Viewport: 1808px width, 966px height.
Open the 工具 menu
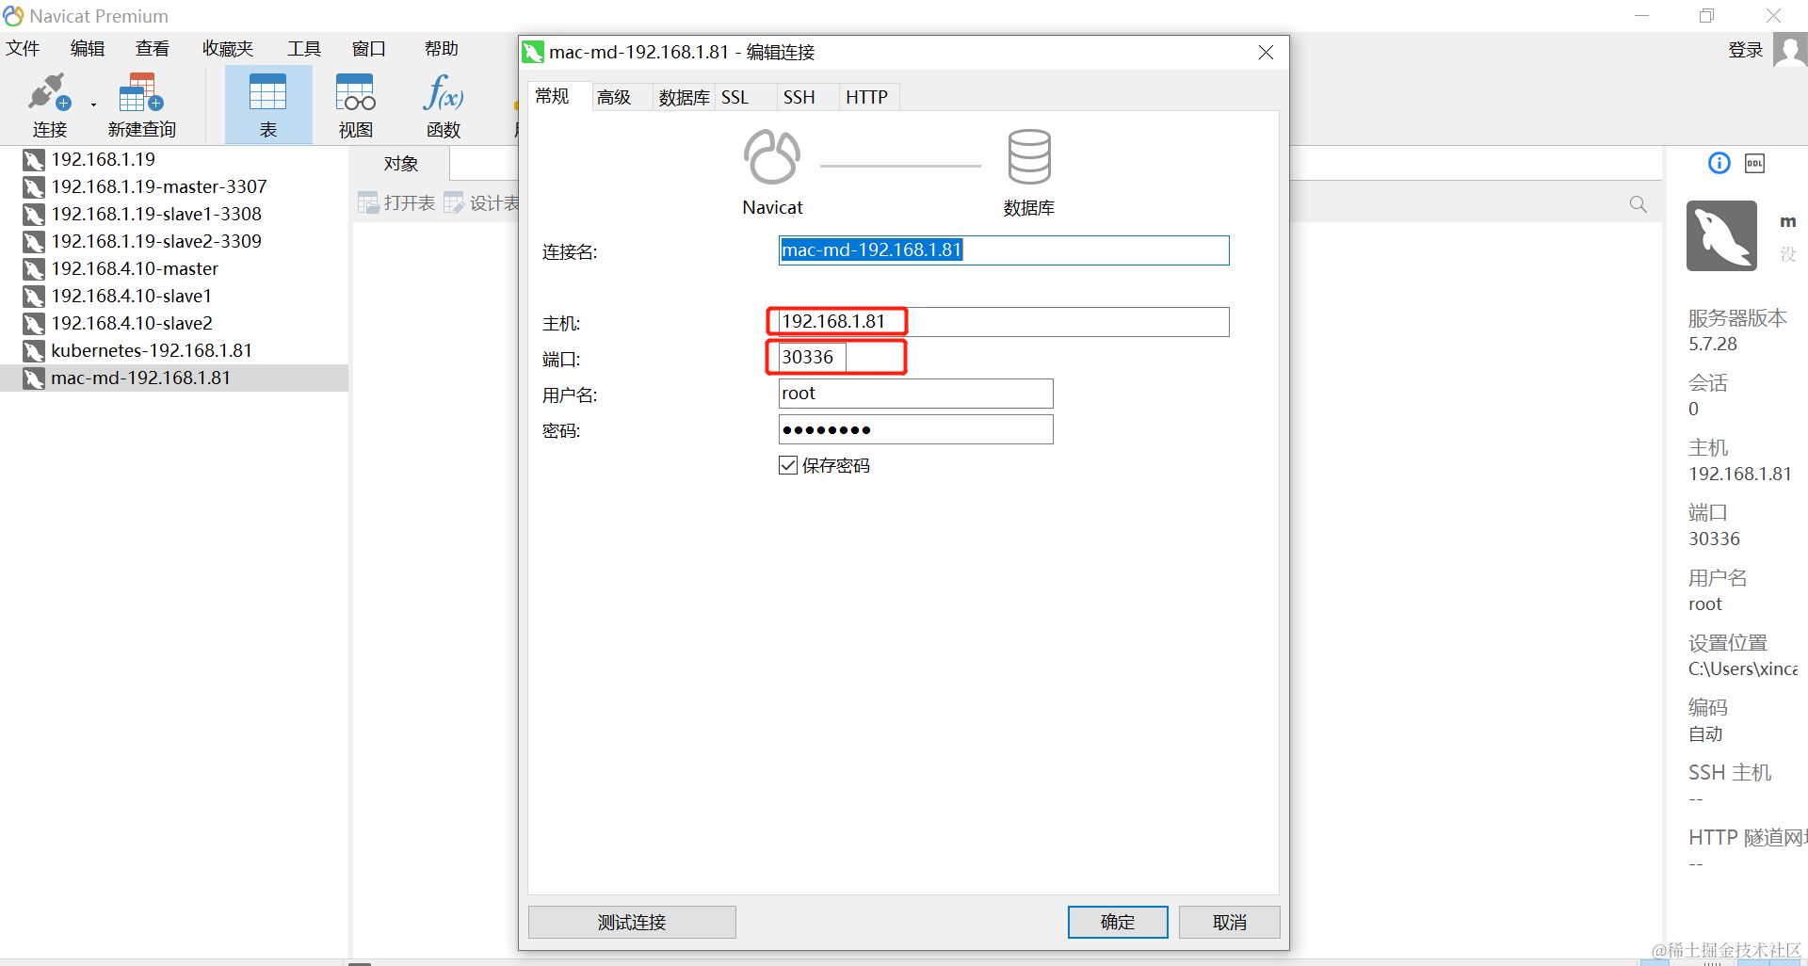pos(304,48)
